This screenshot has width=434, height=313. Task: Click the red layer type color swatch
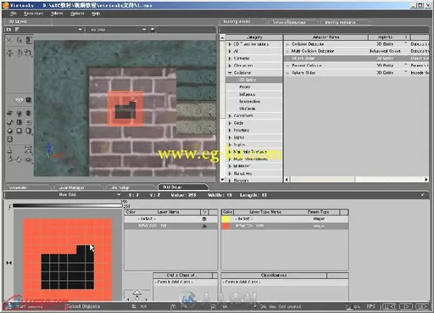coord(225,226)
